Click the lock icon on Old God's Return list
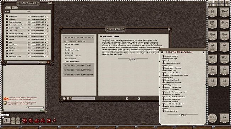 pos(204,52)
